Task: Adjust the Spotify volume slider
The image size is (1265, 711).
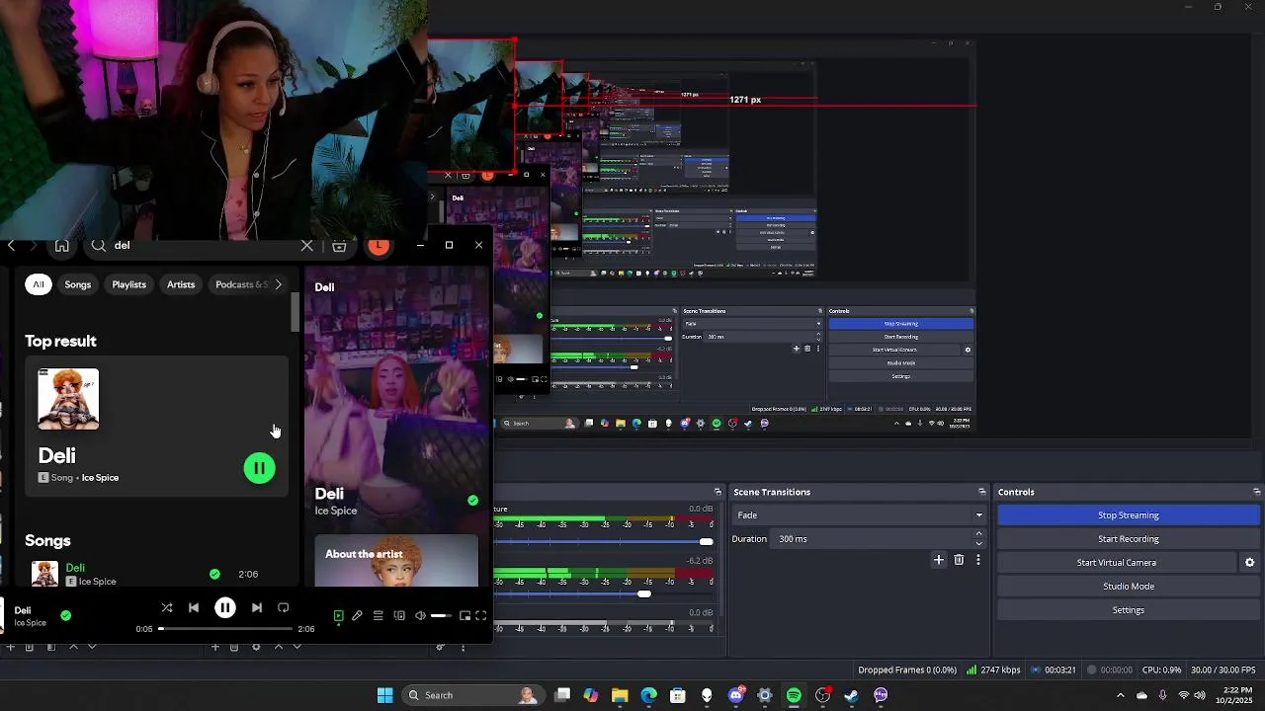Action: click(x=441, y=615)
